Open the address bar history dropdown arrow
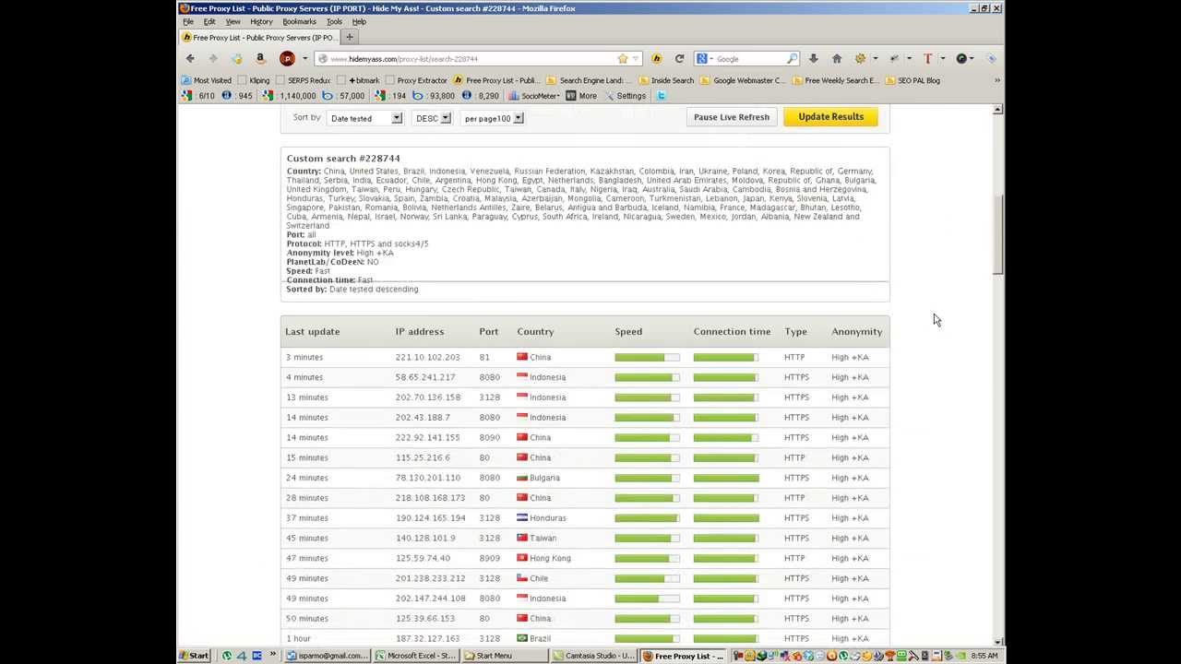1181x664 pixels. coord(636,58)
